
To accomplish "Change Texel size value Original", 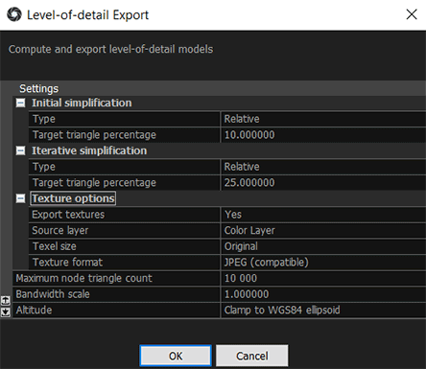I will [x=323, y=246].
